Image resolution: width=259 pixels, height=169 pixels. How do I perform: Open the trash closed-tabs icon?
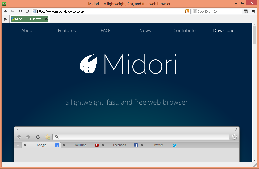[246, 11]
